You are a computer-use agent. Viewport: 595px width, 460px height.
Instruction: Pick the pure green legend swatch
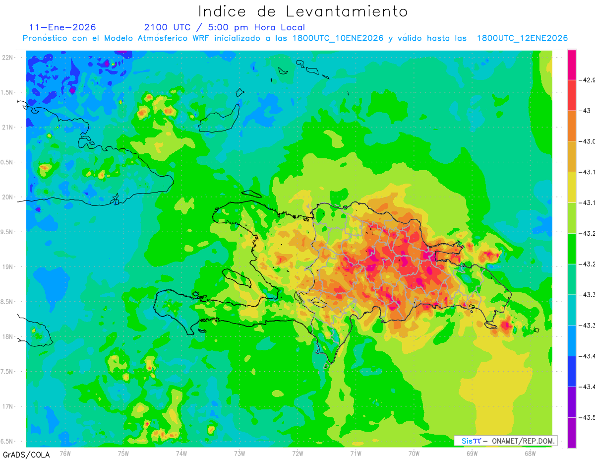point(572,249)
